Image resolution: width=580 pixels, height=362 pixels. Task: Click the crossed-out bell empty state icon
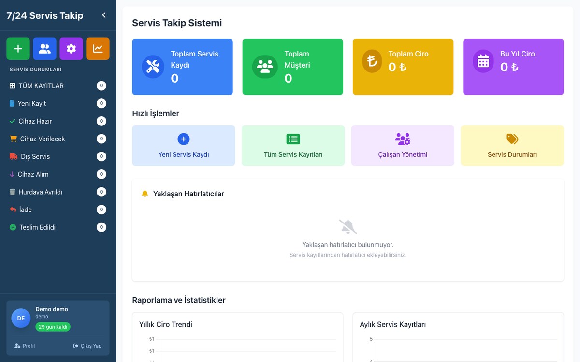coord(348,226)
